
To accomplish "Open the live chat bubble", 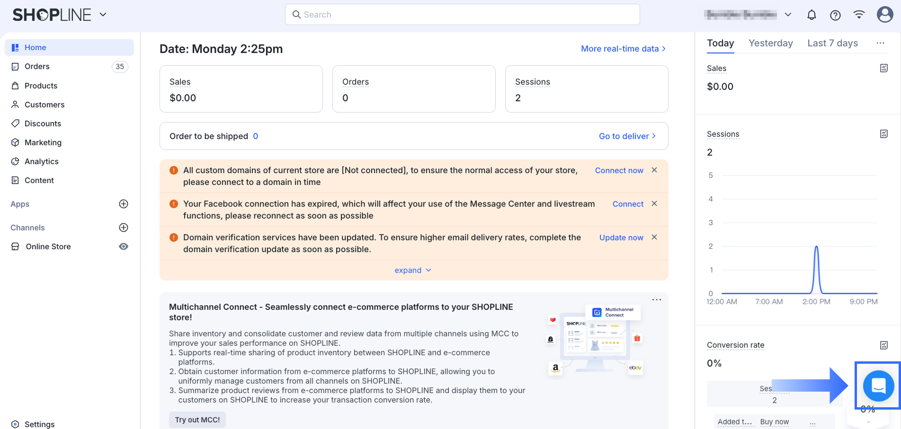I will point(878,386).
